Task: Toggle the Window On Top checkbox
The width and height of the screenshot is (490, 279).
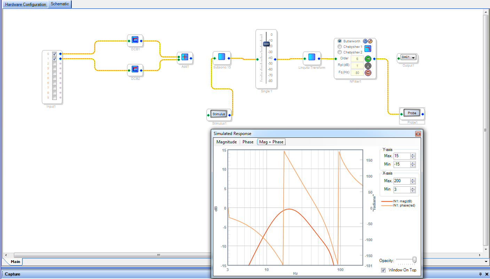Action: coord(384,270)
